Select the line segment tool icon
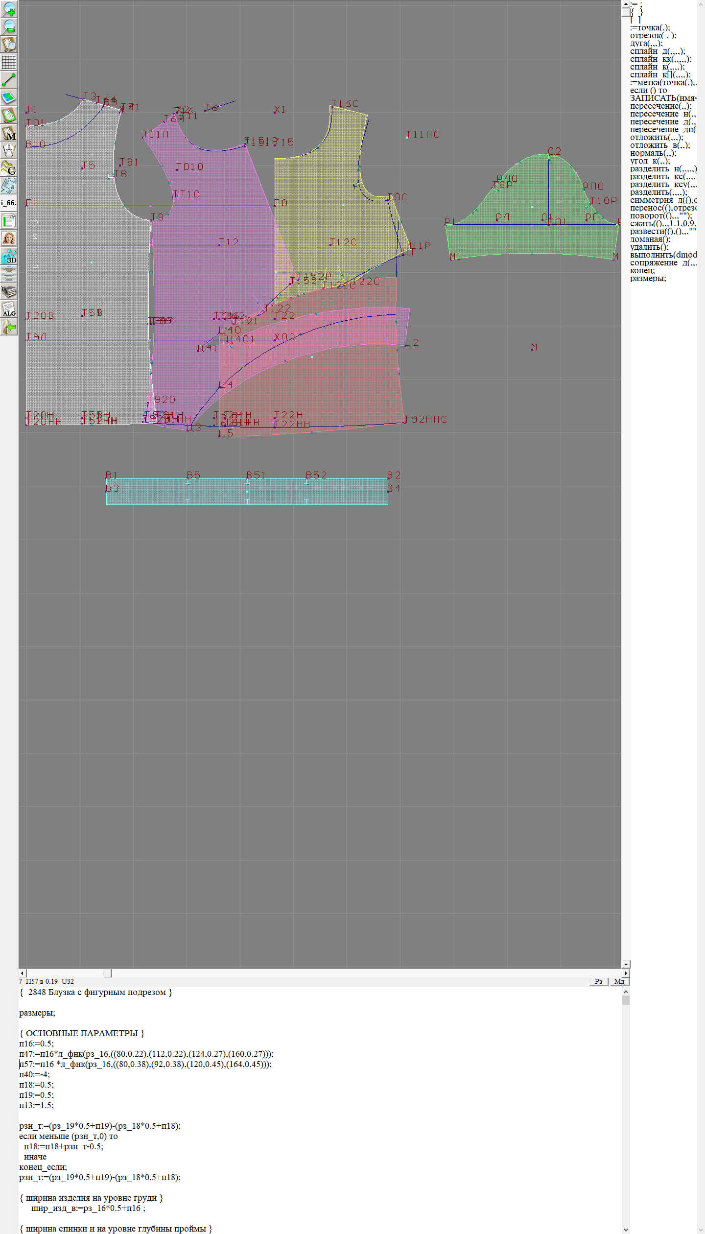Screen dimensions: 705x1234 tap(9, 80)
